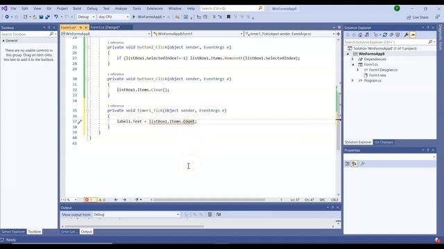Click the Refresh icon in Solution Explorer
This screenshot has height=249, width=444.
384,35
